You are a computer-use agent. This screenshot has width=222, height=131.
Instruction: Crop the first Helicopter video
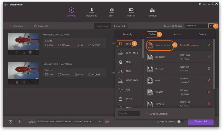(24, 53)
